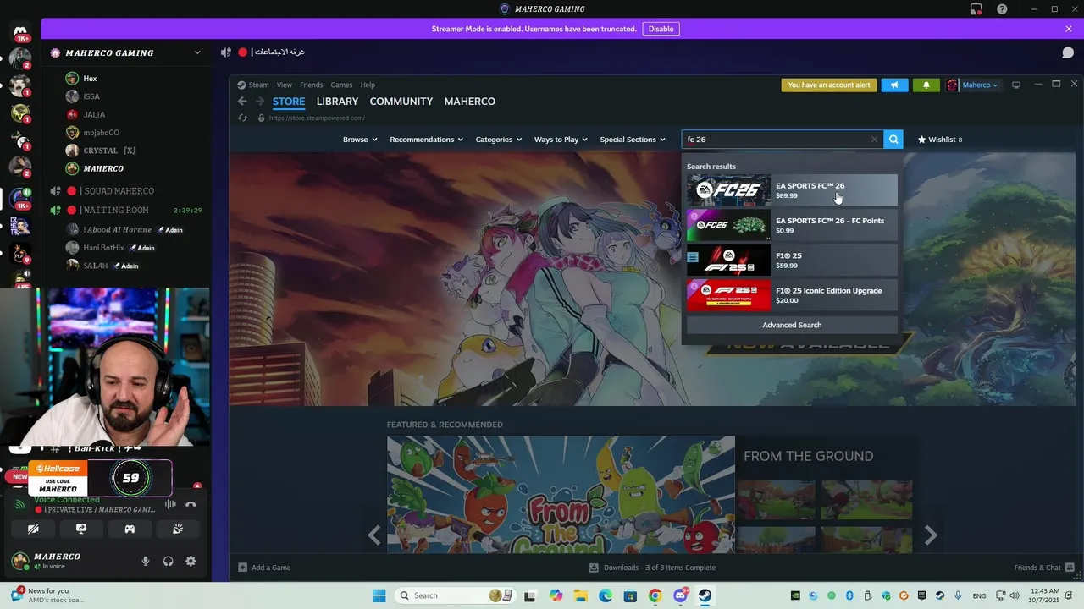
Task: Open the Friends menu in Steam
Action: pos(311,85)
